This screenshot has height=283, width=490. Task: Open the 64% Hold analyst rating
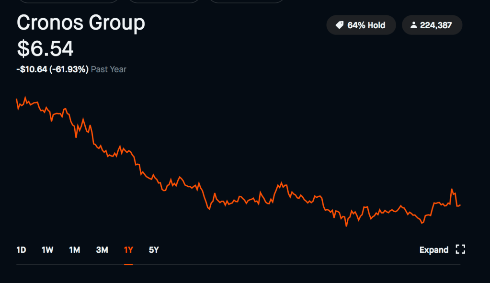pyautogui.click(x=361, y=25)
